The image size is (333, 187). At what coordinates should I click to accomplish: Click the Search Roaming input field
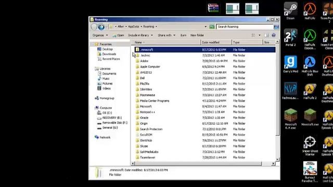[245, 26]
